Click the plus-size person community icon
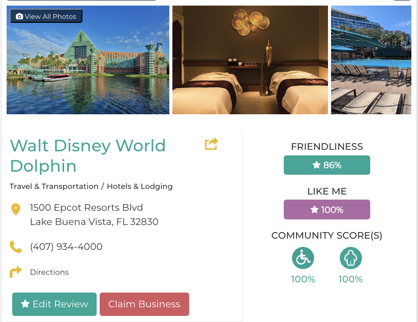The width and height of the screenshot is (418, 322). pos(351,258)
